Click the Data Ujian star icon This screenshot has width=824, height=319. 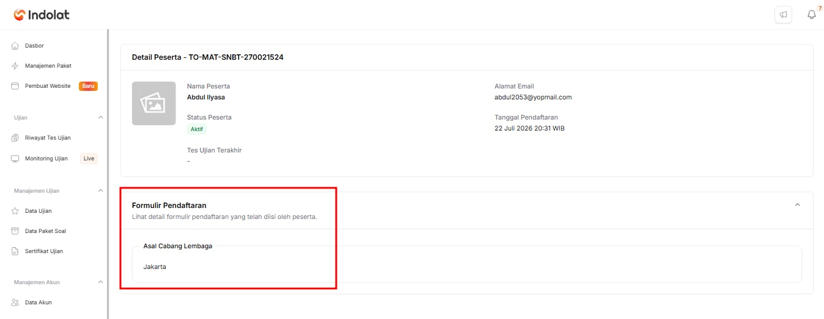(15, 211)
